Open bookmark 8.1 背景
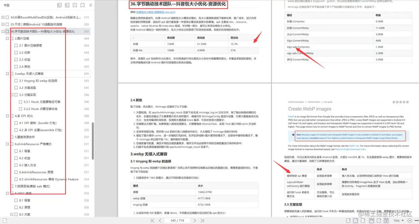 (25, 200)
